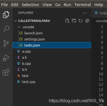The height and width of the screenshot is (106, 107).
Task: Open the Terminal menu
Action: (x=83, y=5)
